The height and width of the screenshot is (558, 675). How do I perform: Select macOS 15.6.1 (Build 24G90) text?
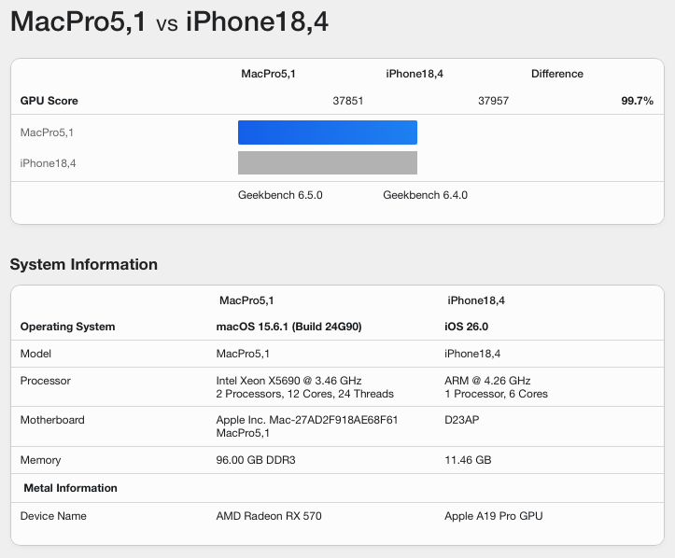[288, 327]
